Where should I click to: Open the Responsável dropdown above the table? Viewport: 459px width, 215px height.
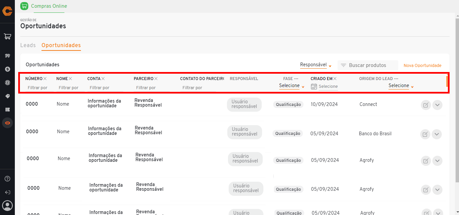pos(316,65)
